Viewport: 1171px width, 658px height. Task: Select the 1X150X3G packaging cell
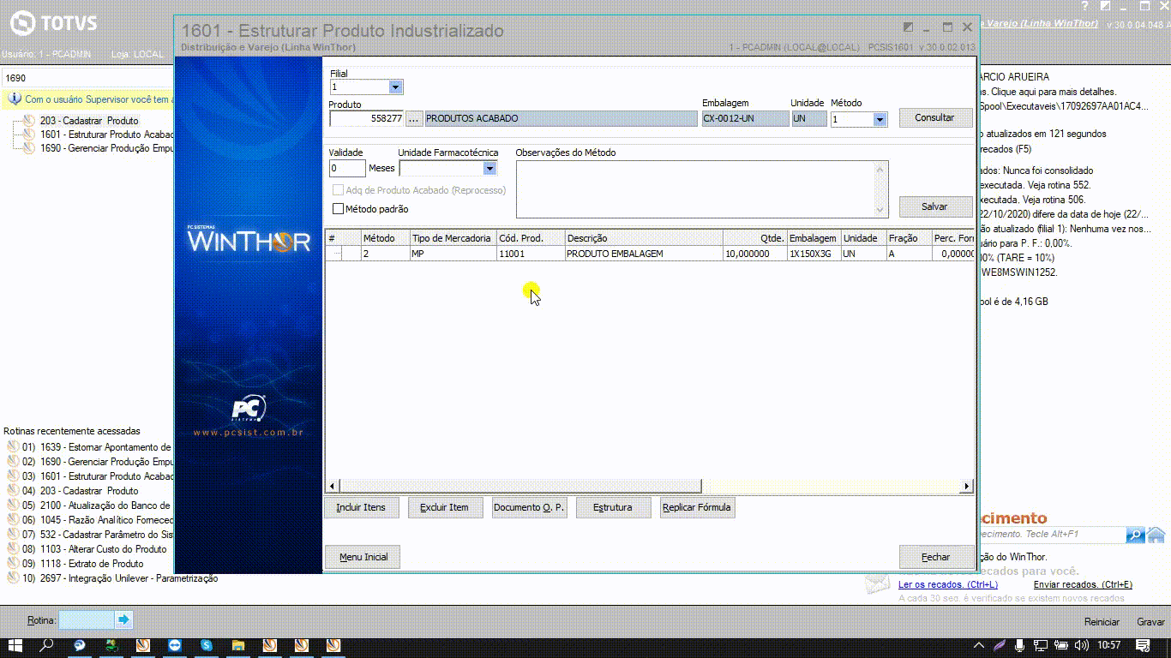(x=814, y=254)
